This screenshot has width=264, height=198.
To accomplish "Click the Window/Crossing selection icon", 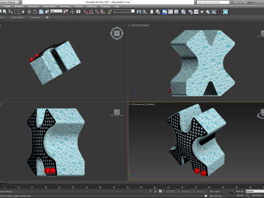I will click(x=22, y=12).
